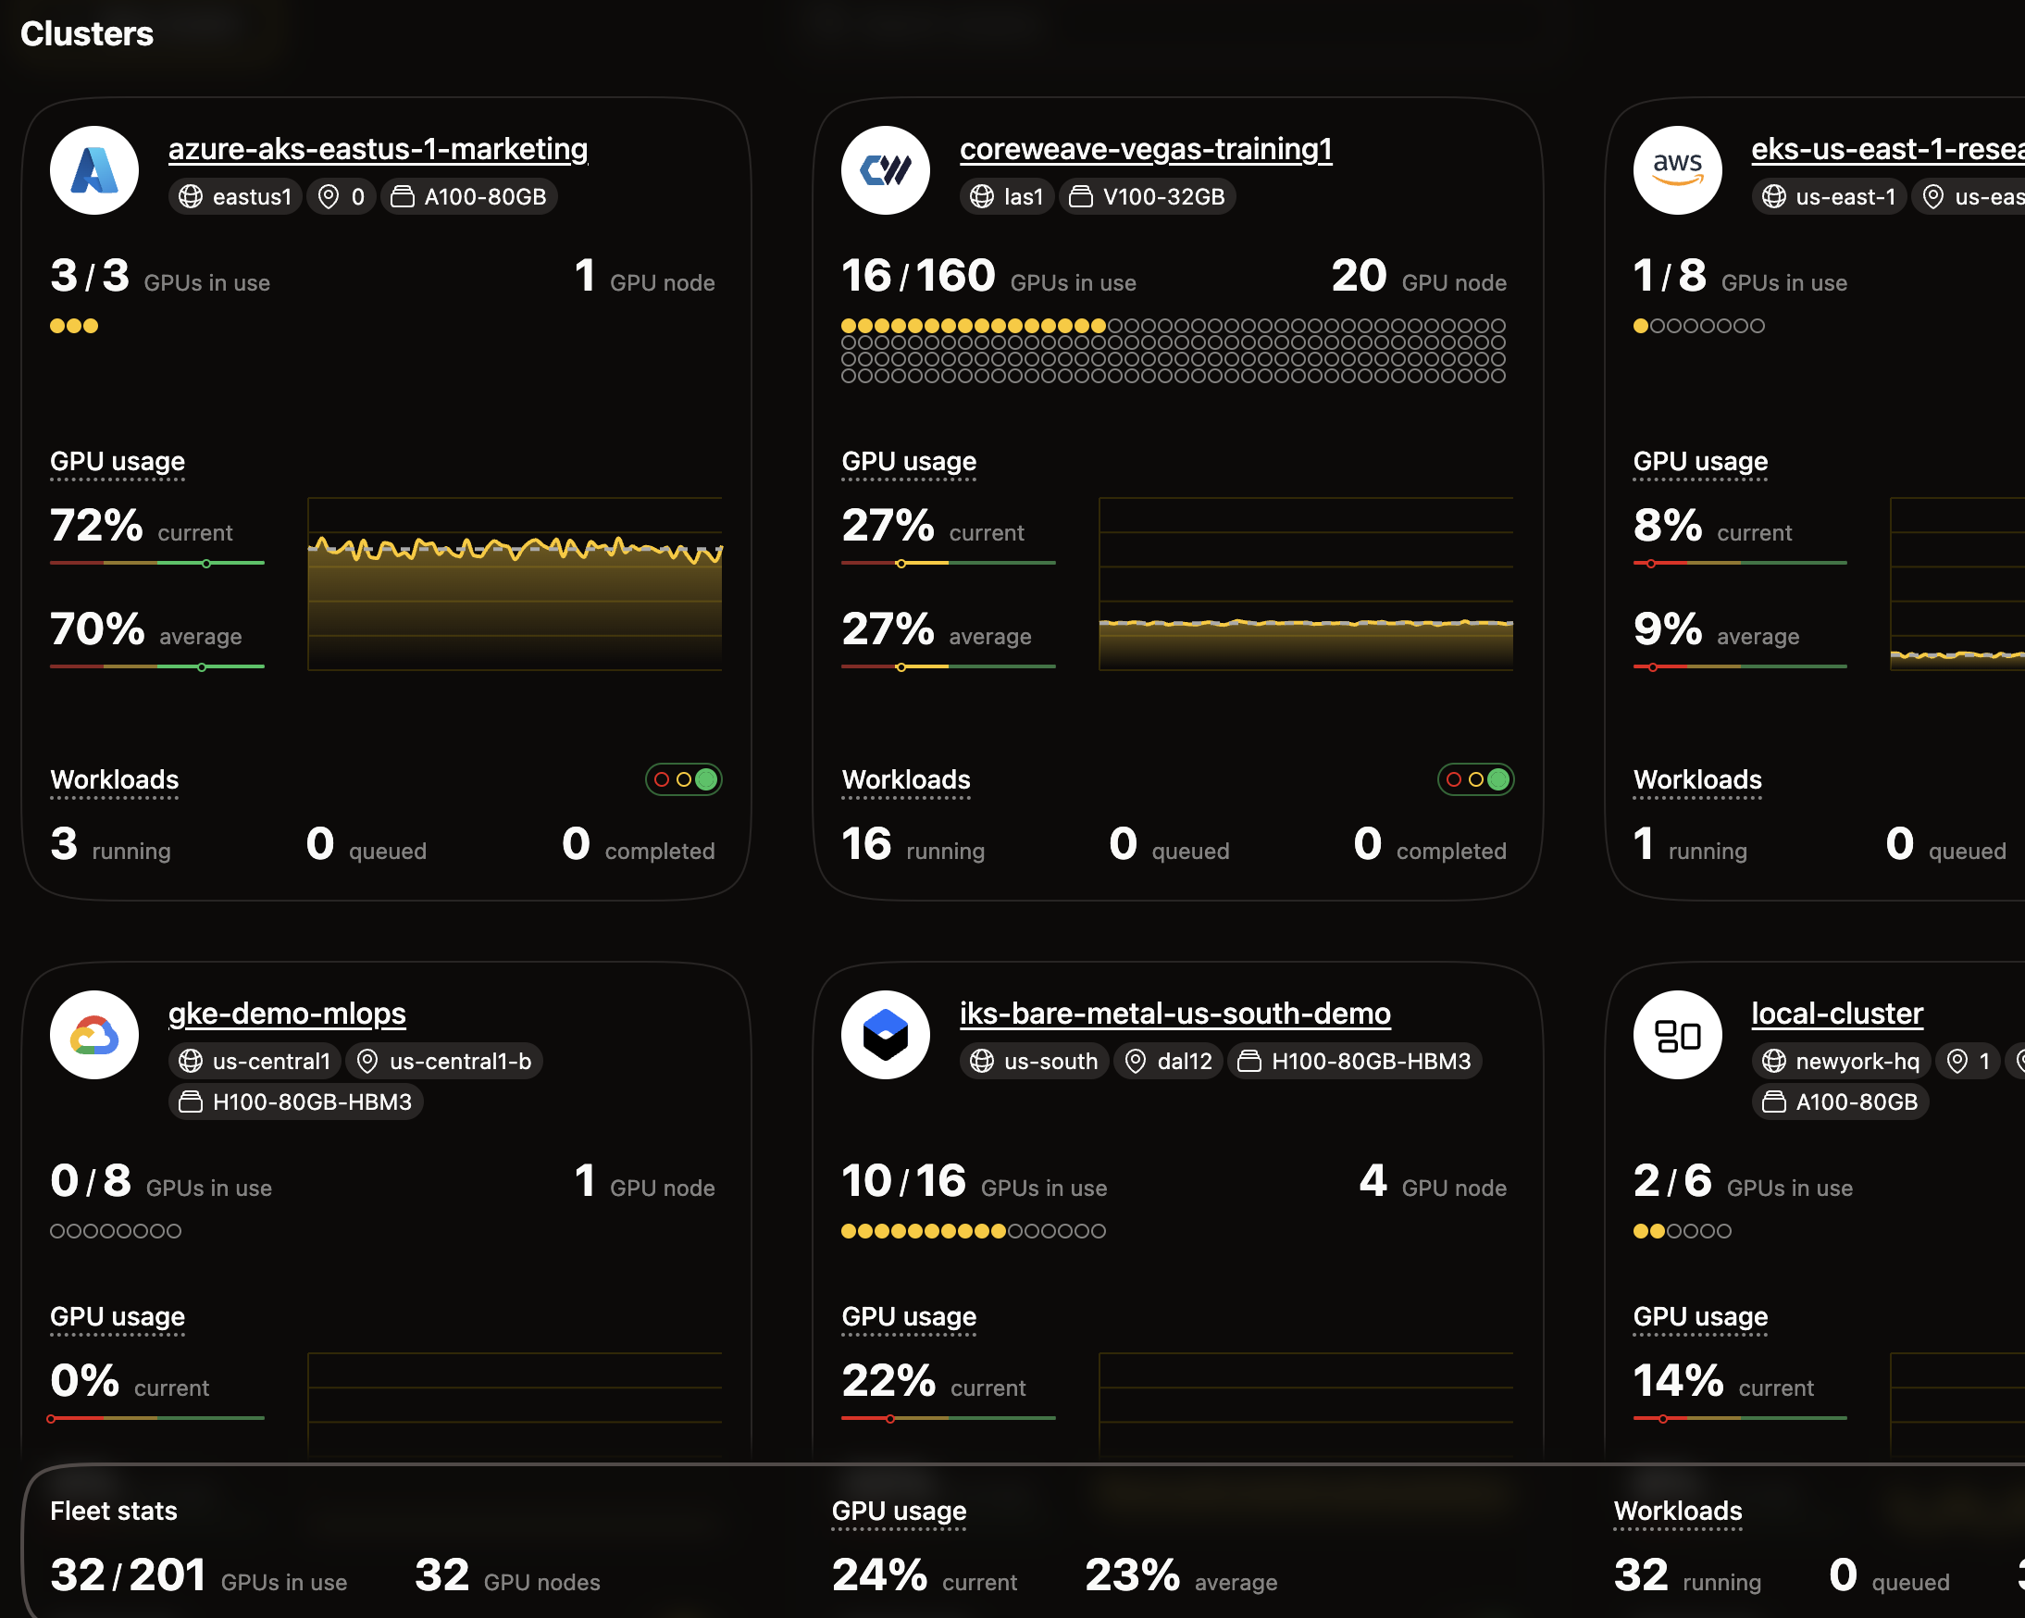
Task: Select the CoreWeave logo icon
Action: pos(885,170)
